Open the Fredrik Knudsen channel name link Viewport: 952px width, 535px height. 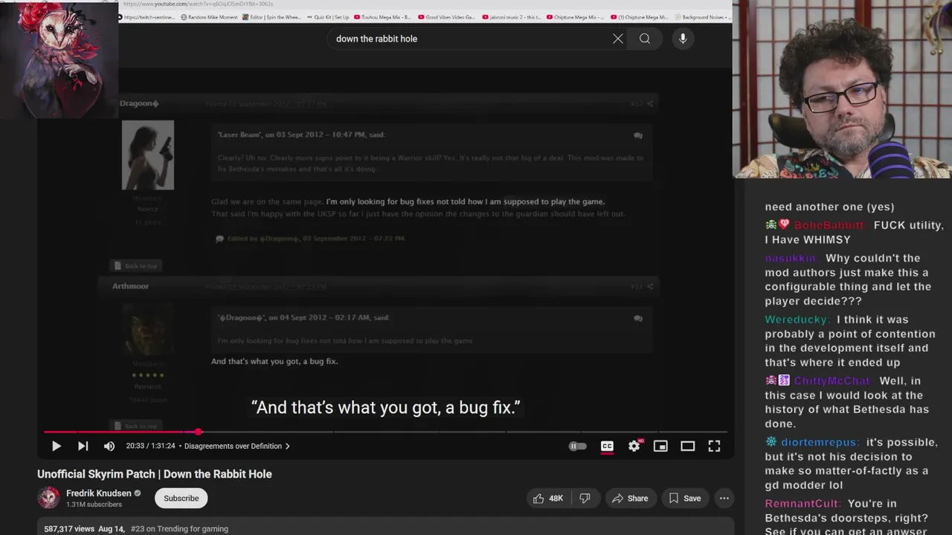point(98,493)
